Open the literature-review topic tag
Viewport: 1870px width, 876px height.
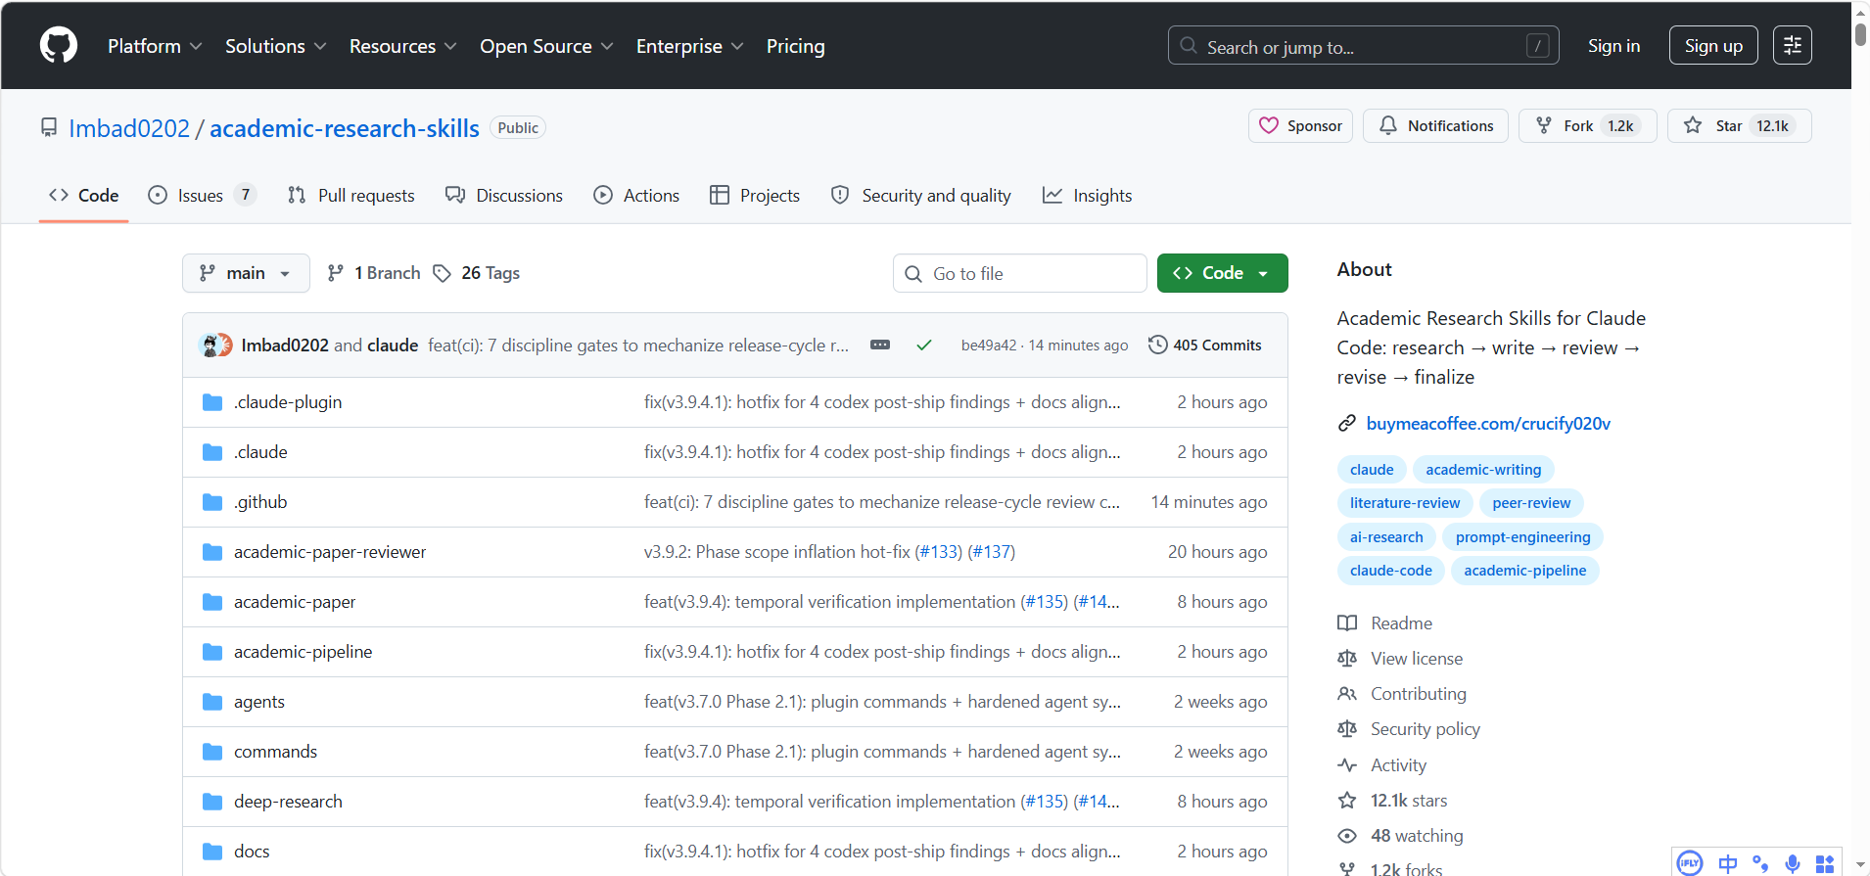click(x=1405, y=503)
